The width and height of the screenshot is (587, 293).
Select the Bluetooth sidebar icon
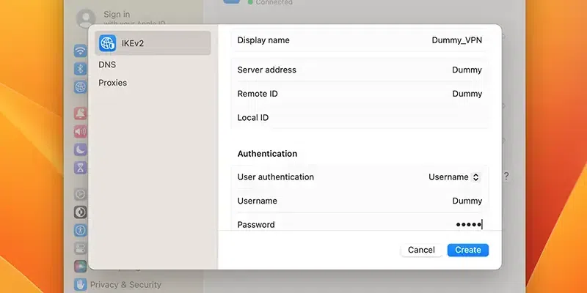click(x=81, y=69)
